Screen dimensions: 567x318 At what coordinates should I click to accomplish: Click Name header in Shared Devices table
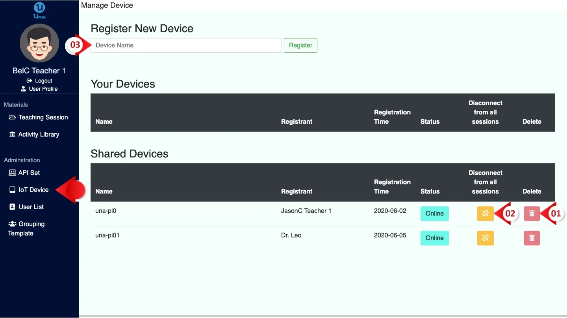coord(104,191)
